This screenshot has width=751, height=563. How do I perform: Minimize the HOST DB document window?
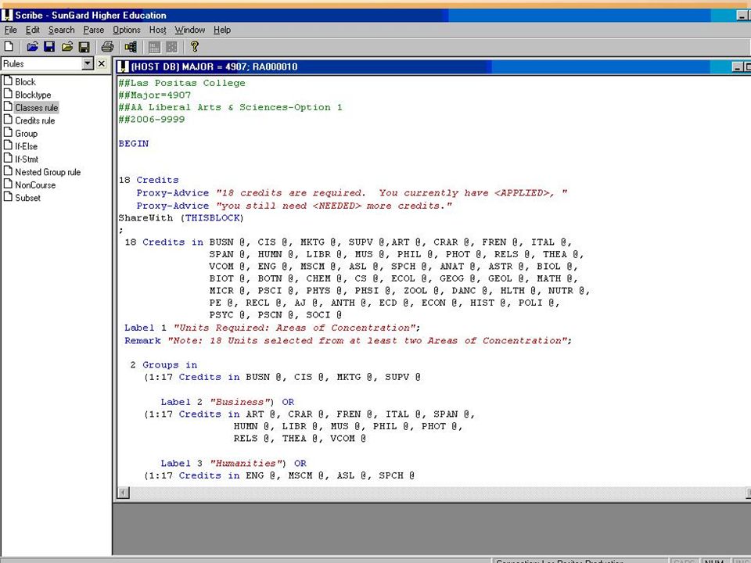(737, 67)
